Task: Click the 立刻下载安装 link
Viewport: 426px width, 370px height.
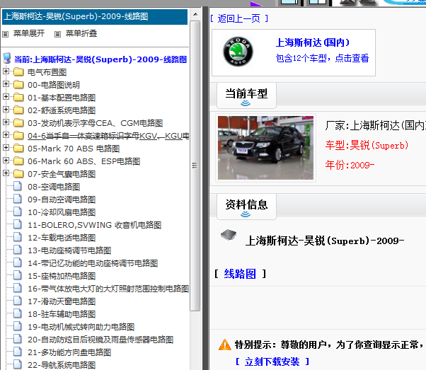Action: pyautogui.click(x=272, y=362)
